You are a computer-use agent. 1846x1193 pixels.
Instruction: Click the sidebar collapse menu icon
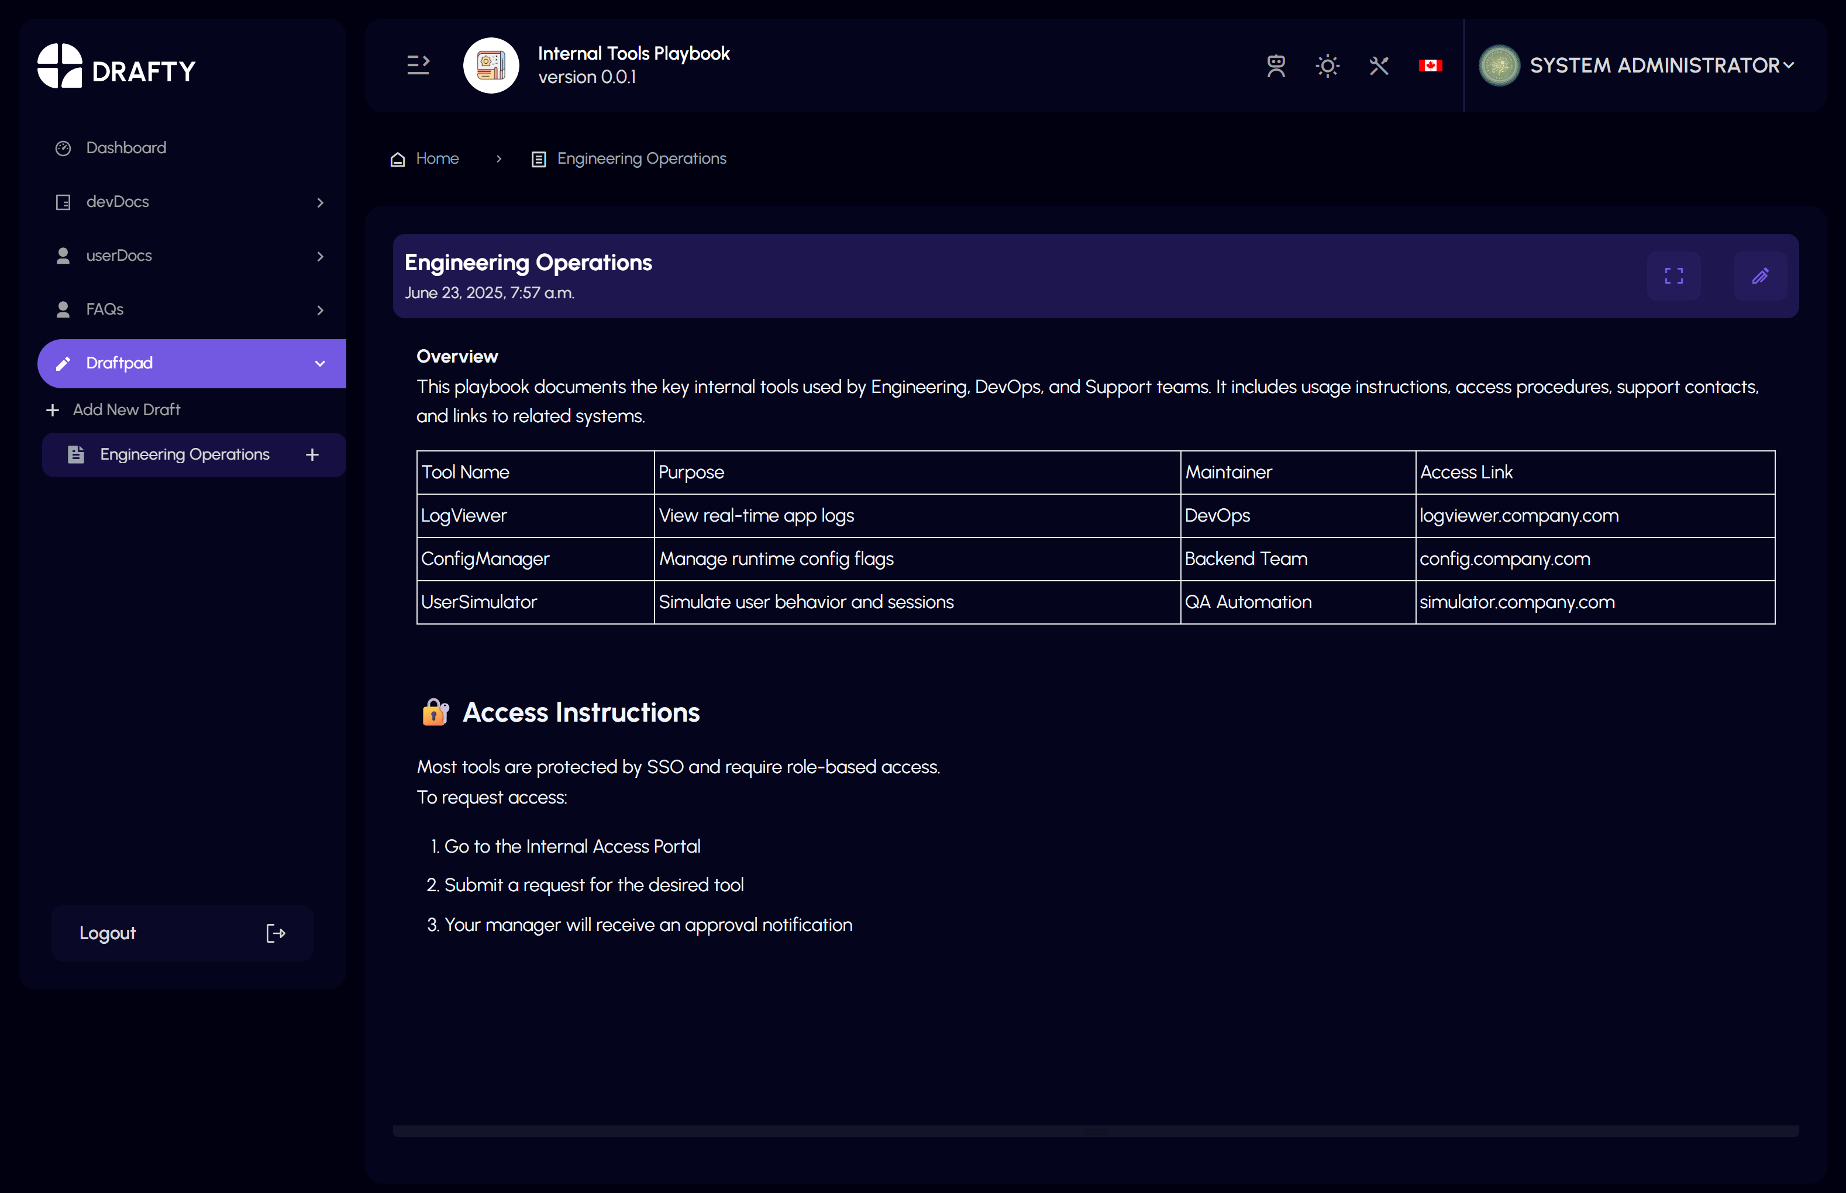(x=418, y=65)
